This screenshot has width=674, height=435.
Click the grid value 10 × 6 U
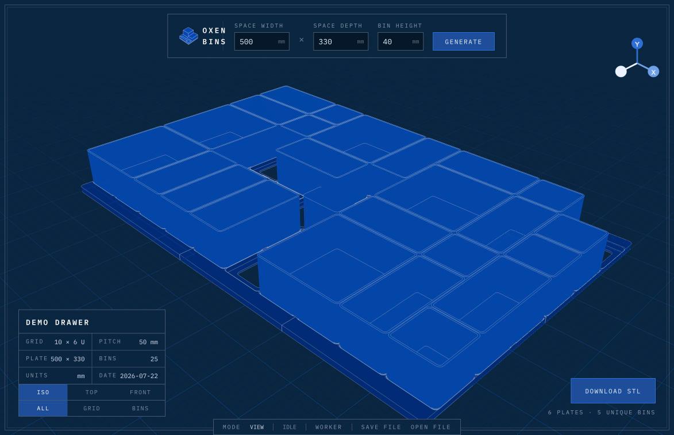[x=70, y=342]
